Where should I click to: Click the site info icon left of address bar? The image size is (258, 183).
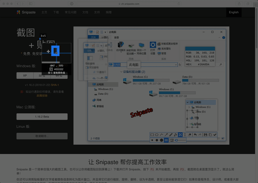[x=72, y=4]
